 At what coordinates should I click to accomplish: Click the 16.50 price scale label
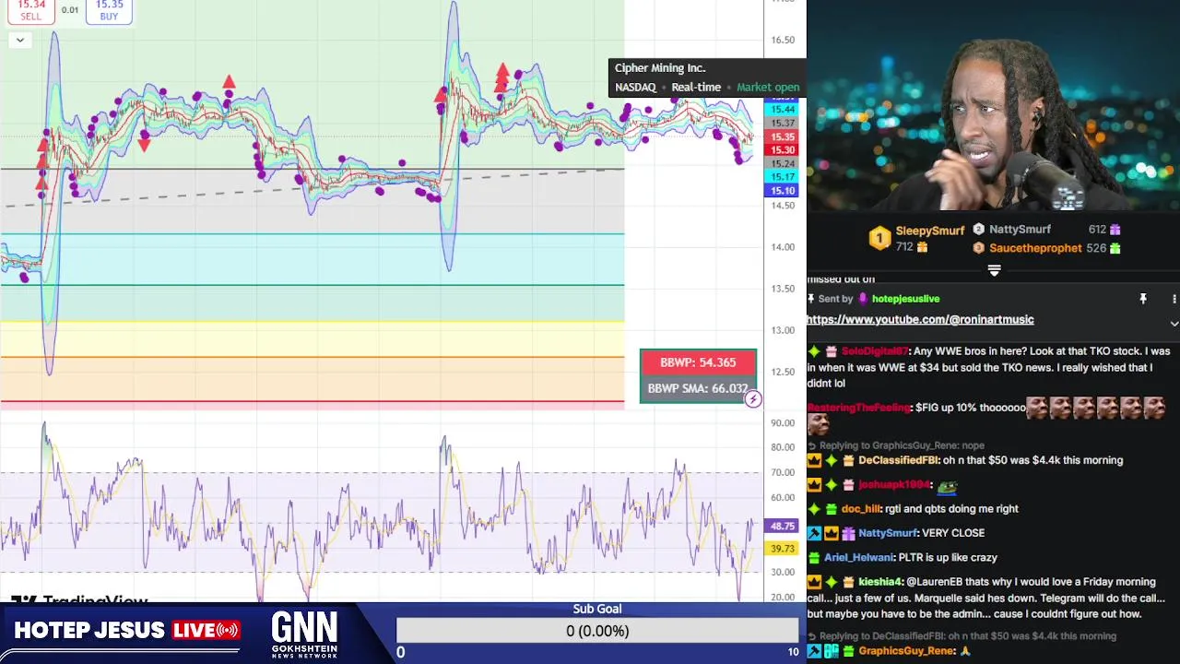pyautogui.click(x=783, y=40)
